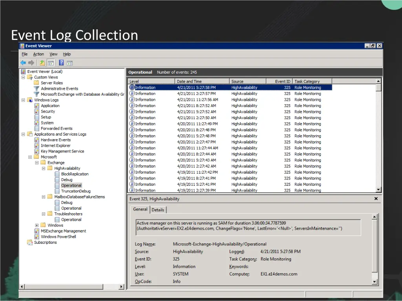Select Operational log under MailboxDatabaseFailureItems

point(71,208)
